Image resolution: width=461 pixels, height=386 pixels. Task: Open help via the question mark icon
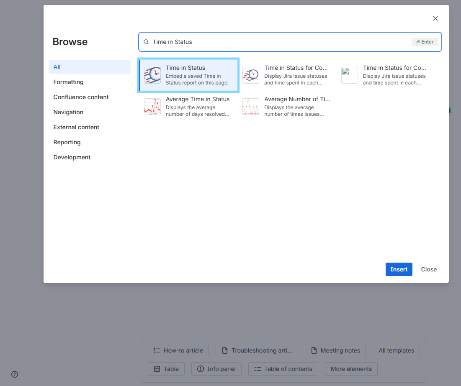click(x=15, y=374)
